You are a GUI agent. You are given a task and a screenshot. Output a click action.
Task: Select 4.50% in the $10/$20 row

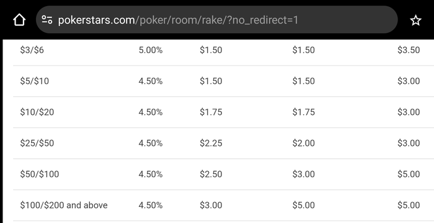(151, 112)
